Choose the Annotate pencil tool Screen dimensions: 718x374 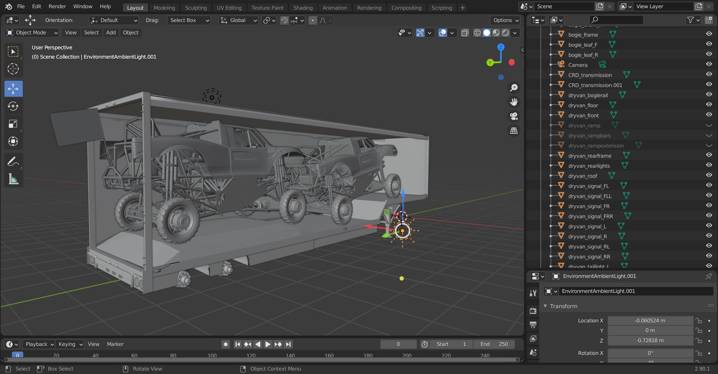pyautogui.click(x=13, y=161)
